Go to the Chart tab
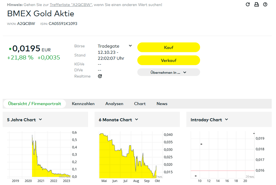The width and height of the screenshot is (276, 185). [140, 104]
